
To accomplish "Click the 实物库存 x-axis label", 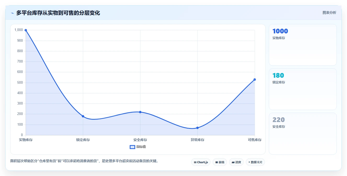I will point(26,140).
